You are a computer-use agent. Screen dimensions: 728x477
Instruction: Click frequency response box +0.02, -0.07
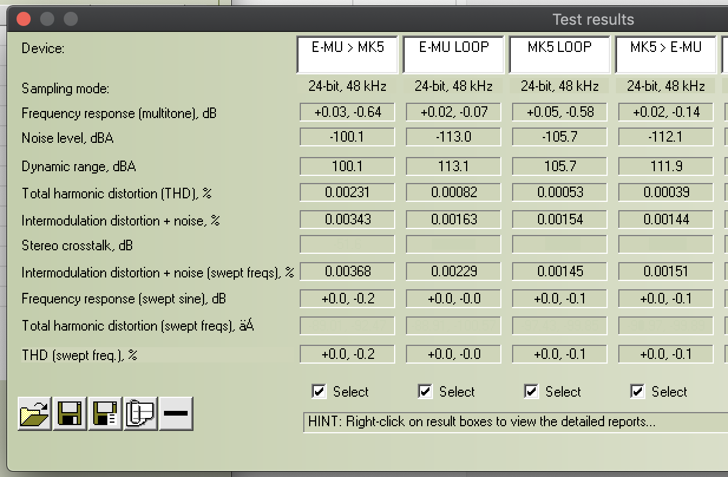tap(454, 112)
